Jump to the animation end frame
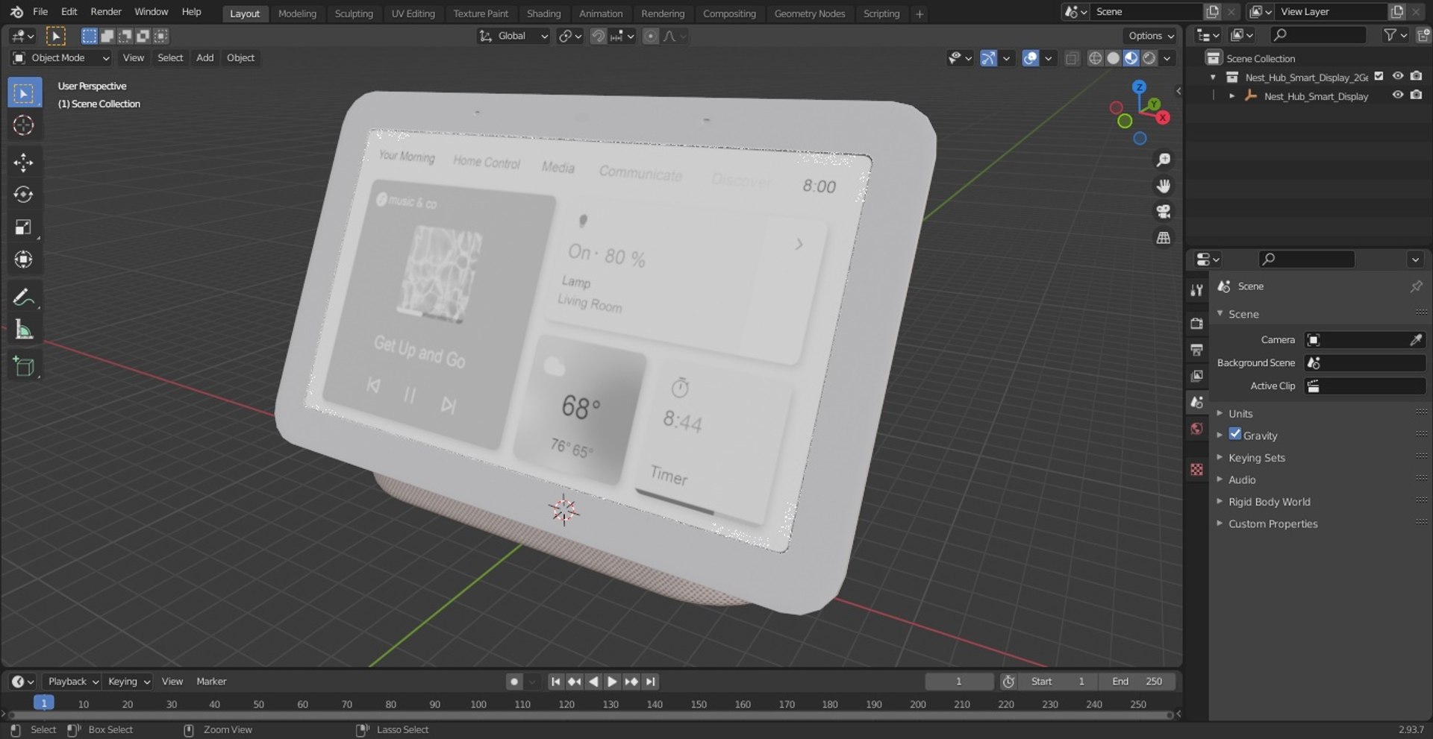This screenshot has height=739, width=1433. coord(651,682)
